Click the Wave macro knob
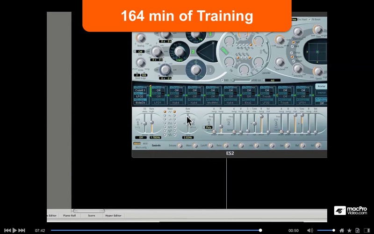Image resolution: width=374 pixels, height=234 pixels. point(195,146)
